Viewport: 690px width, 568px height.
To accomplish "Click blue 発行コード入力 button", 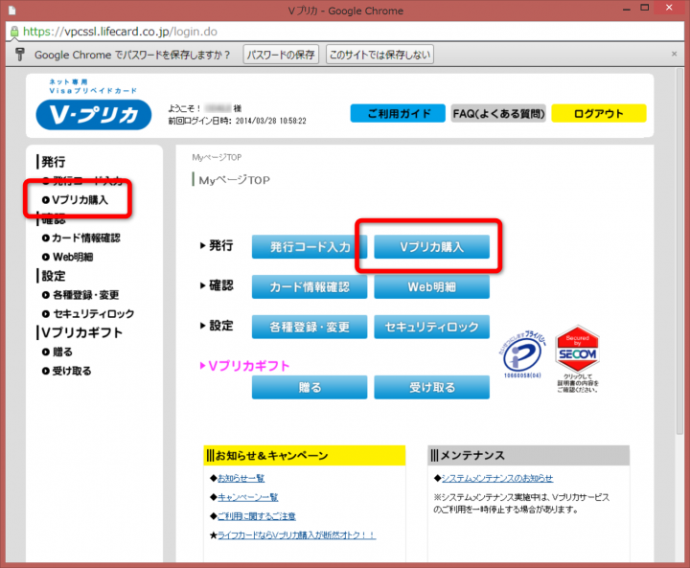I will click(310, 247).
